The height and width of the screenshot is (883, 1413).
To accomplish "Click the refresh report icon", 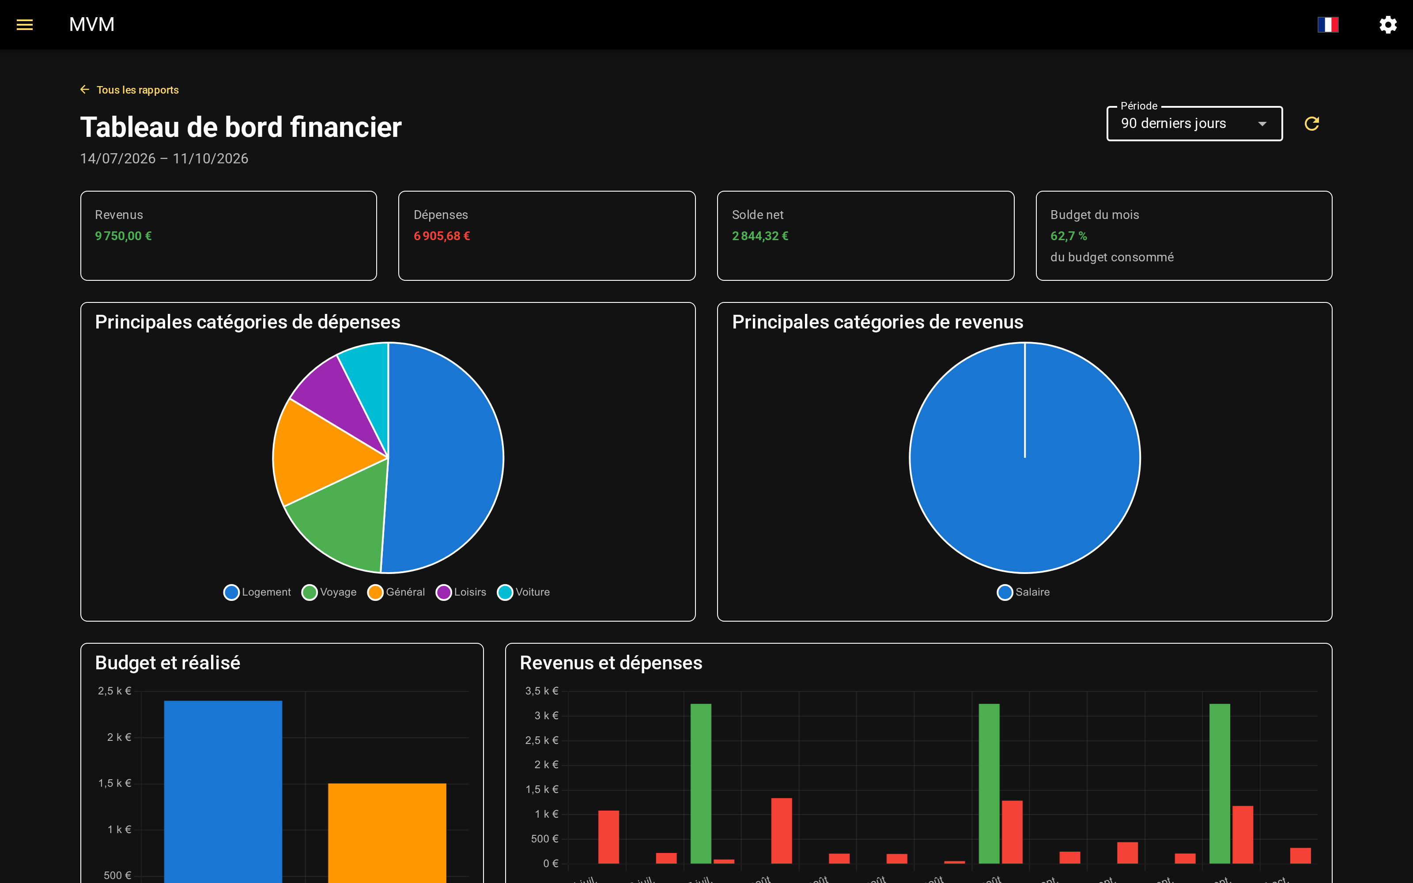I will (1312, 123).
